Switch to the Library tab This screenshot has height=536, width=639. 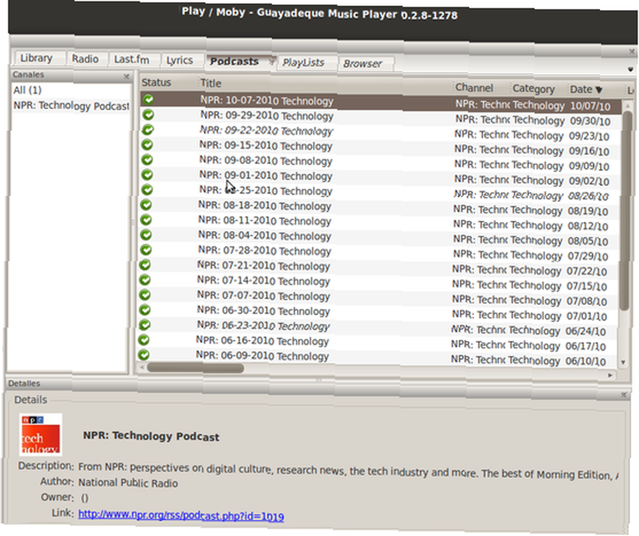36,58
